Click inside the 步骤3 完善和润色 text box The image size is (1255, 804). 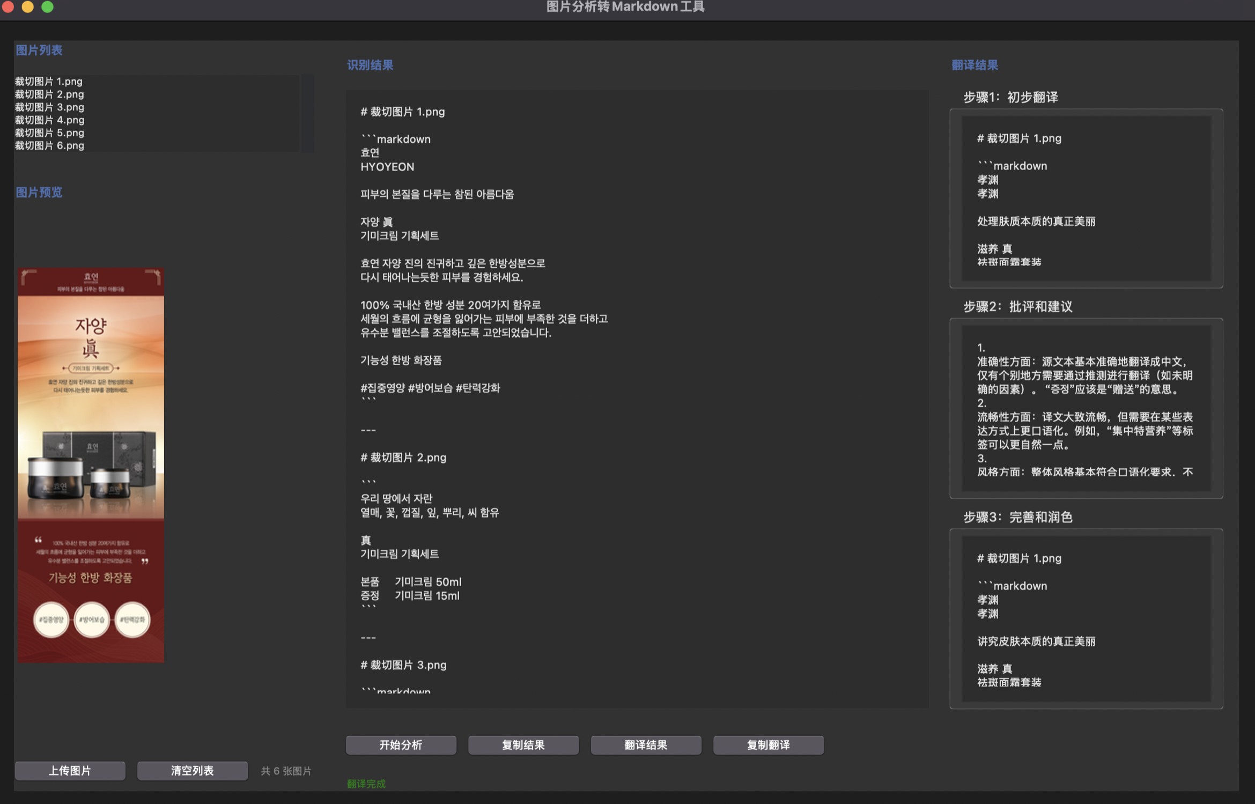click(x=1086, y=618)
